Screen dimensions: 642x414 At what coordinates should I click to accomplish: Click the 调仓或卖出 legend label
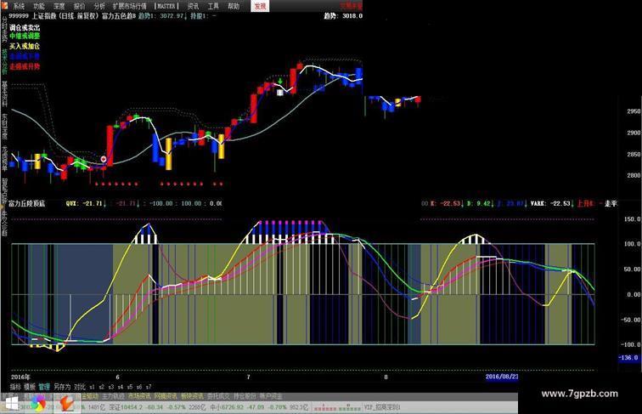25,27
